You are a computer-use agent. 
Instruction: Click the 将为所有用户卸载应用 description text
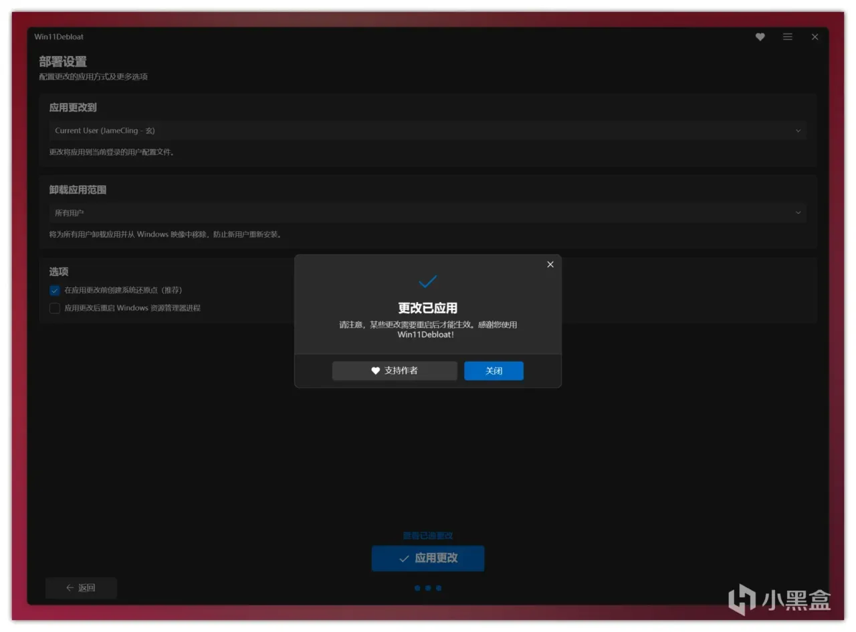(166, 234)
